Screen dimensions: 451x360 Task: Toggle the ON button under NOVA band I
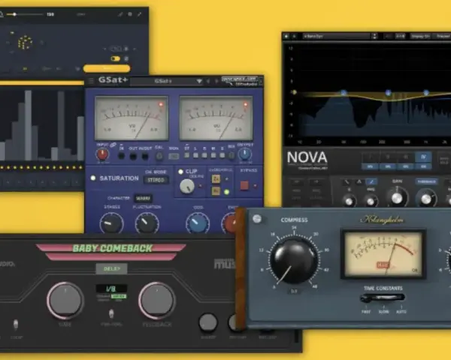(370, 166)
